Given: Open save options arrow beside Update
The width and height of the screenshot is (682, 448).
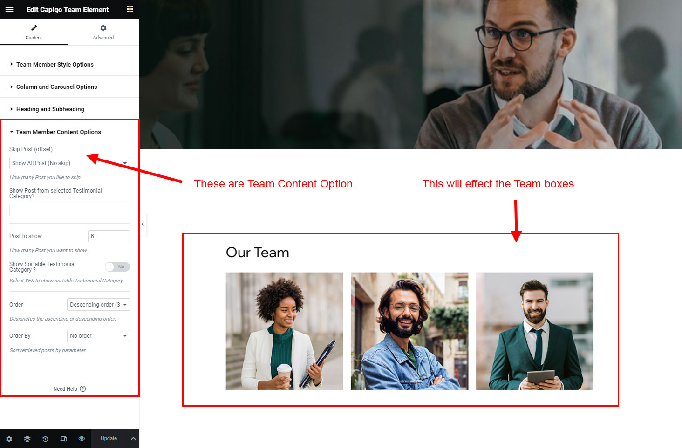Looking at the screenshot, I should 133,439.
